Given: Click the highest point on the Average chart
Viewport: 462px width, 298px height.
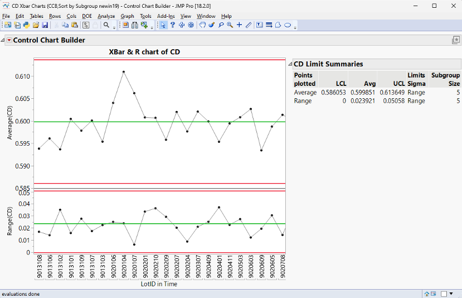Looking at the screenshot, I should pos(124,71).
